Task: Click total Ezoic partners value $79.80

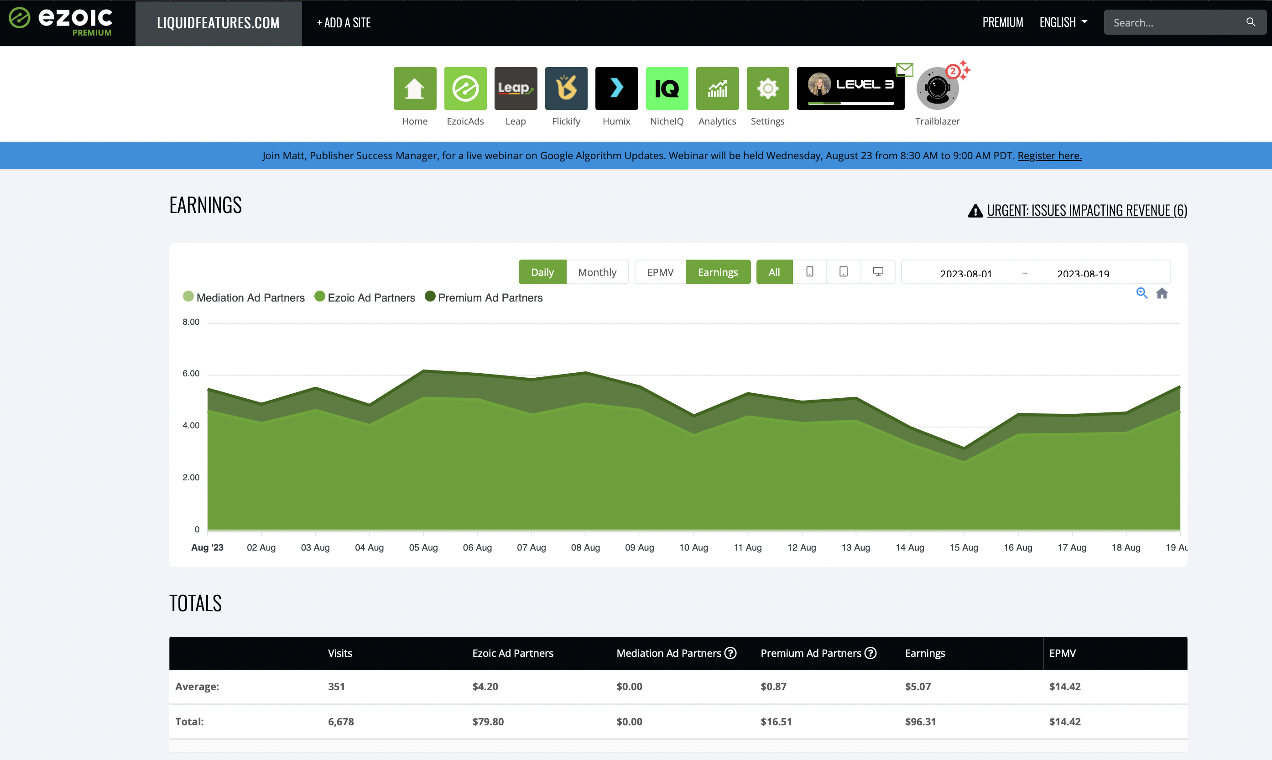Action: (488, 721)
